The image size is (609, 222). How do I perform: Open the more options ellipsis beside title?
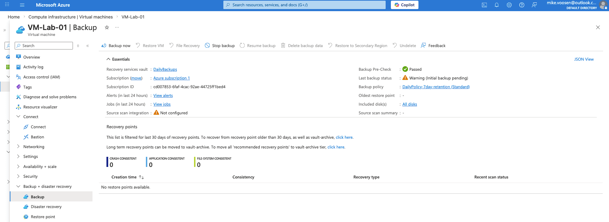[x=117, y=27]
